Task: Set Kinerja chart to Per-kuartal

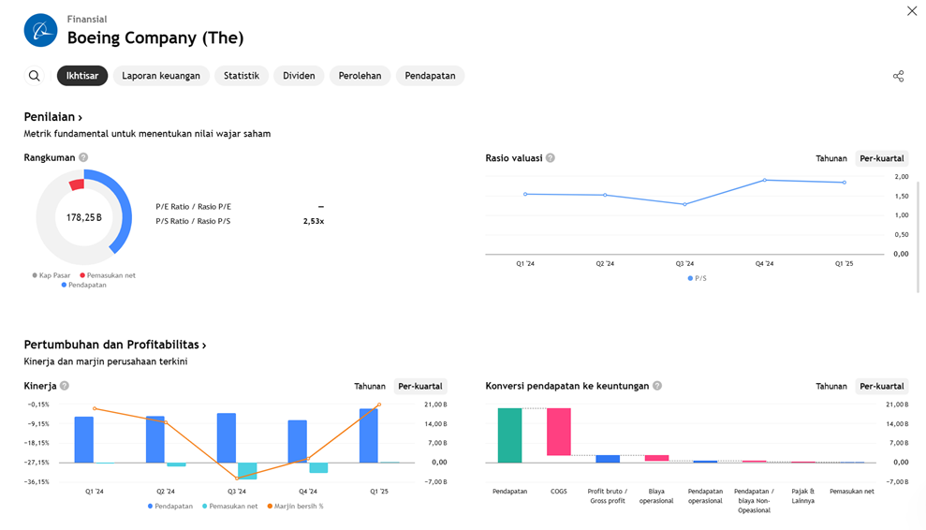Action: (419, 386)
